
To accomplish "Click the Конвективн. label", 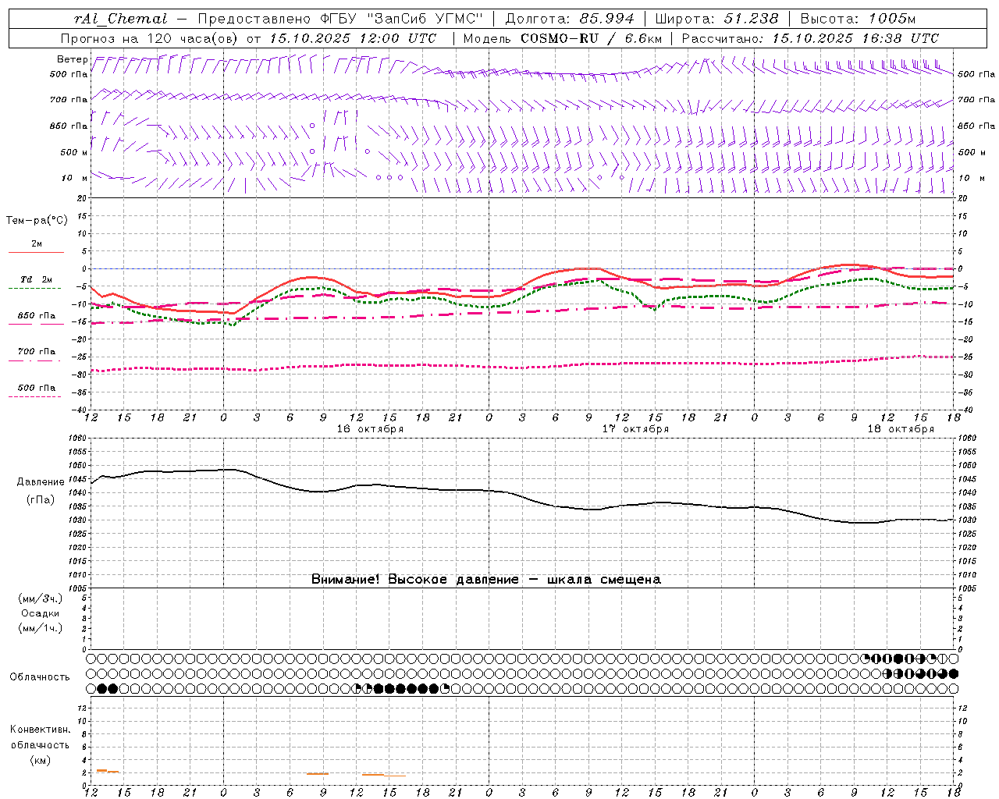I will (x=40, y=730).
